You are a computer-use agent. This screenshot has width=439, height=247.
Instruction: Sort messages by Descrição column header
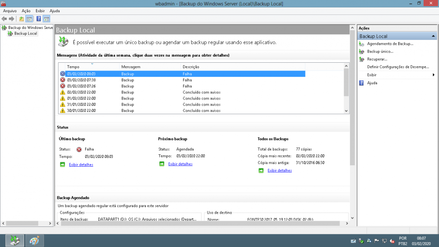(243, 67)
